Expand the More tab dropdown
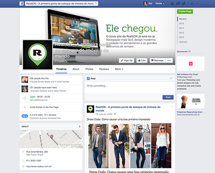 click(119, 69)
